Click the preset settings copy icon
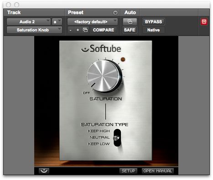The width and height of the screenshot is (213, 180). point(85,30)
